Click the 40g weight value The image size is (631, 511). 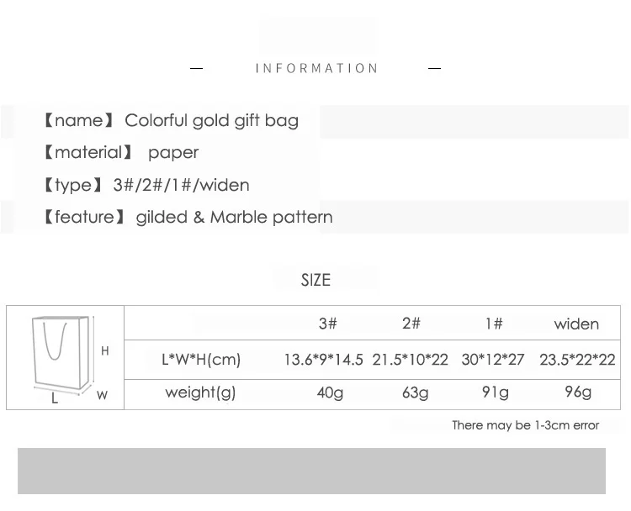[x=330, y=392]
